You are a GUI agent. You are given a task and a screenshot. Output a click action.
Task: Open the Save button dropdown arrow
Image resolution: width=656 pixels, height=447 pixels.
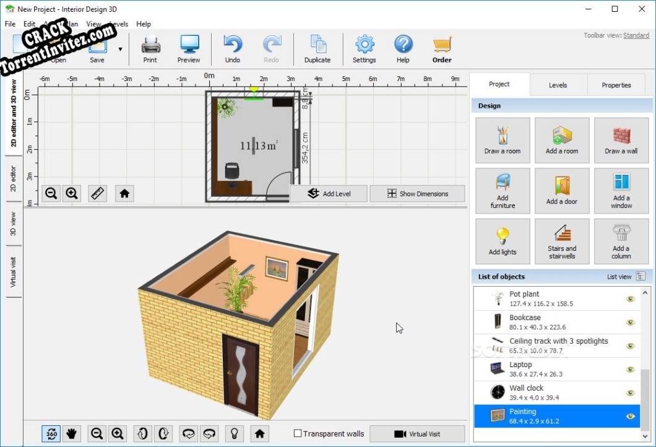click(120, 48)
